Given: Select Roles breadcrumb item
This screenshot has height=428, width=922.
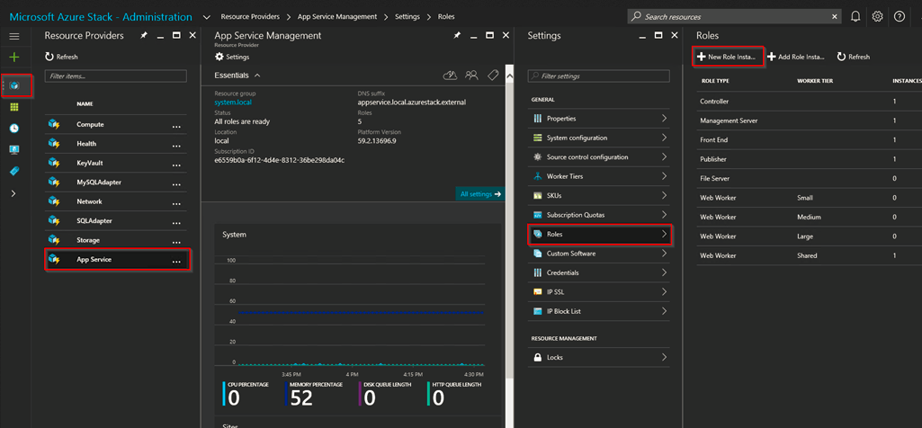Looking at the screenshot, I should coord(446,16).
